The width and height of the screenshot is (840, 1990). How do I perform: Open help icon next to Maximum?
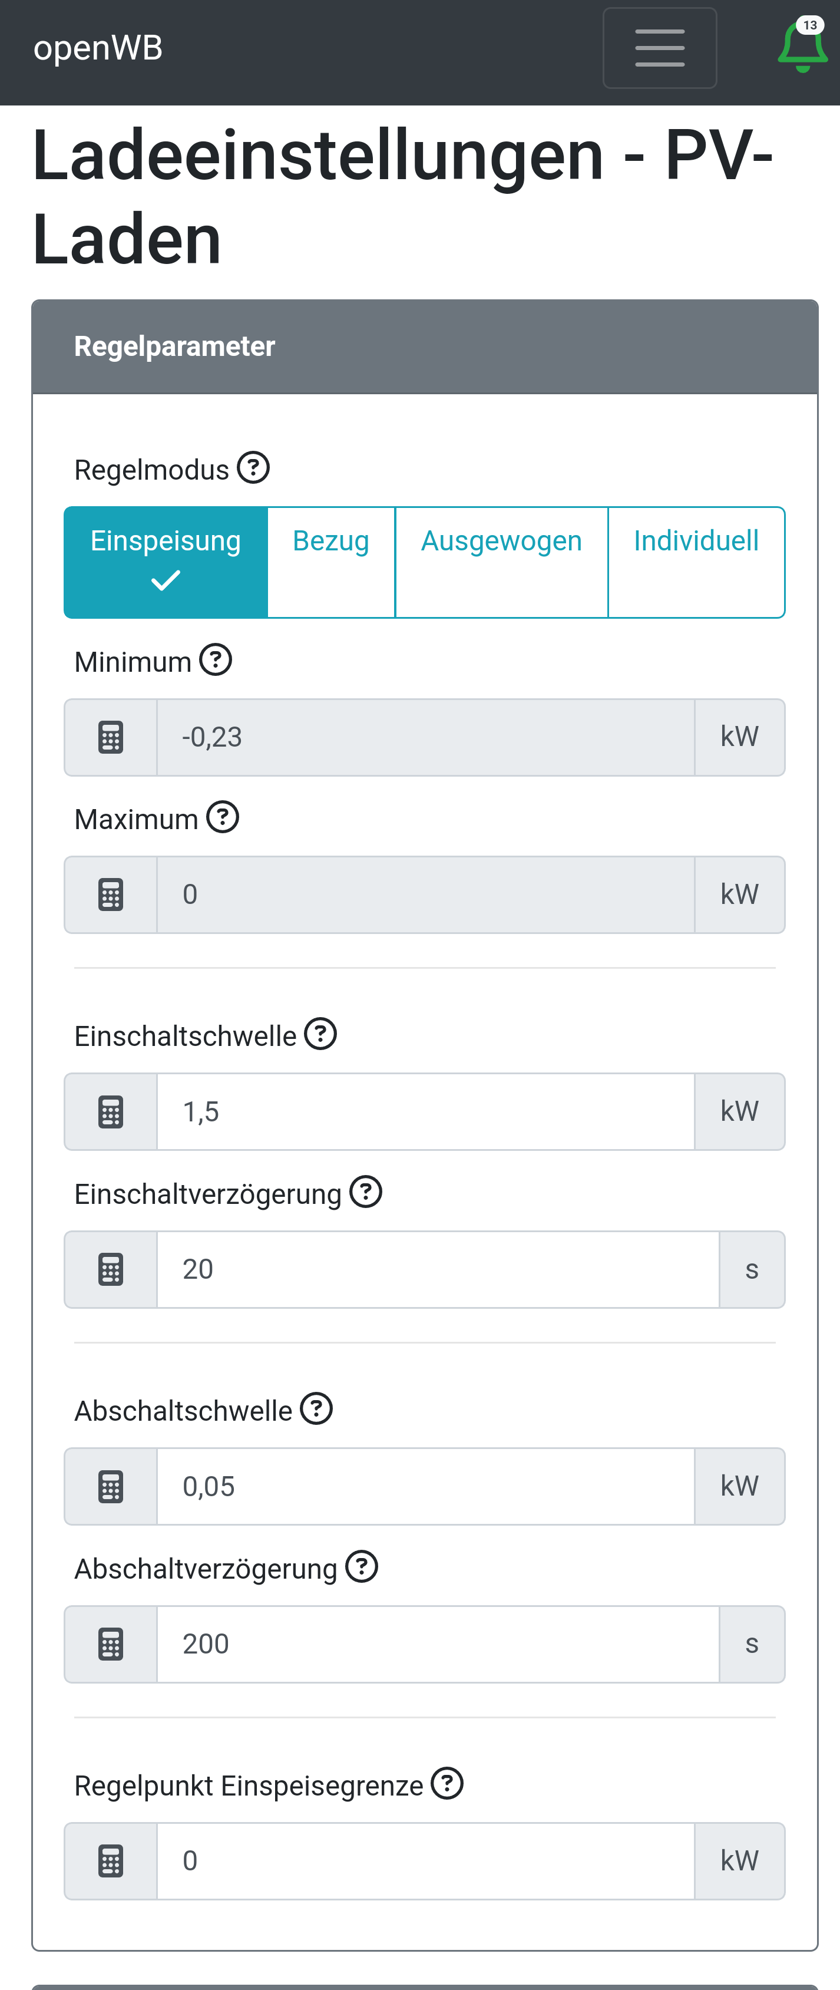pos(223,817)
